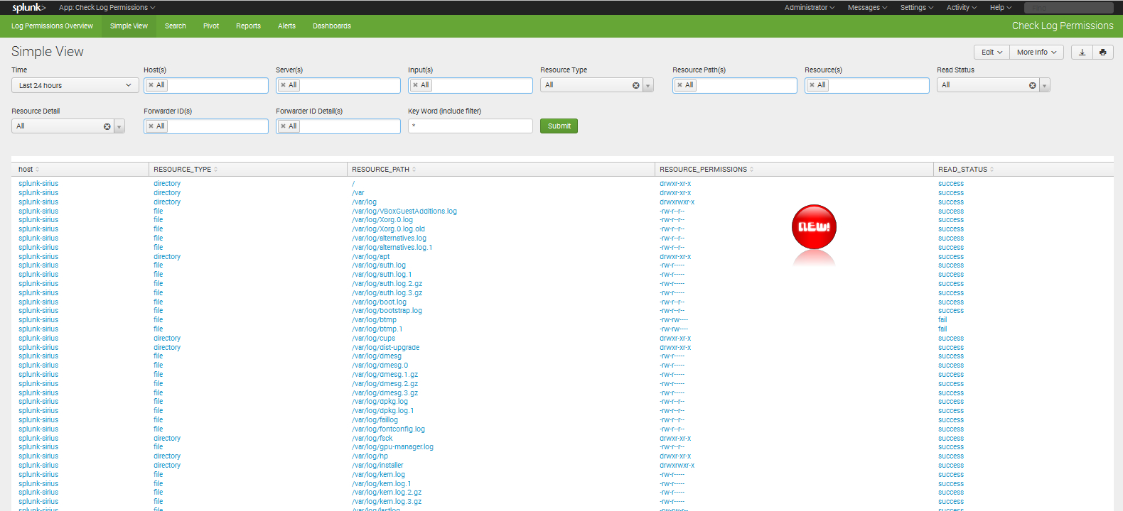Open the Dashboards tab
Image resolution: width=1123 pixels, height=511 pixels.
point(332,26)
